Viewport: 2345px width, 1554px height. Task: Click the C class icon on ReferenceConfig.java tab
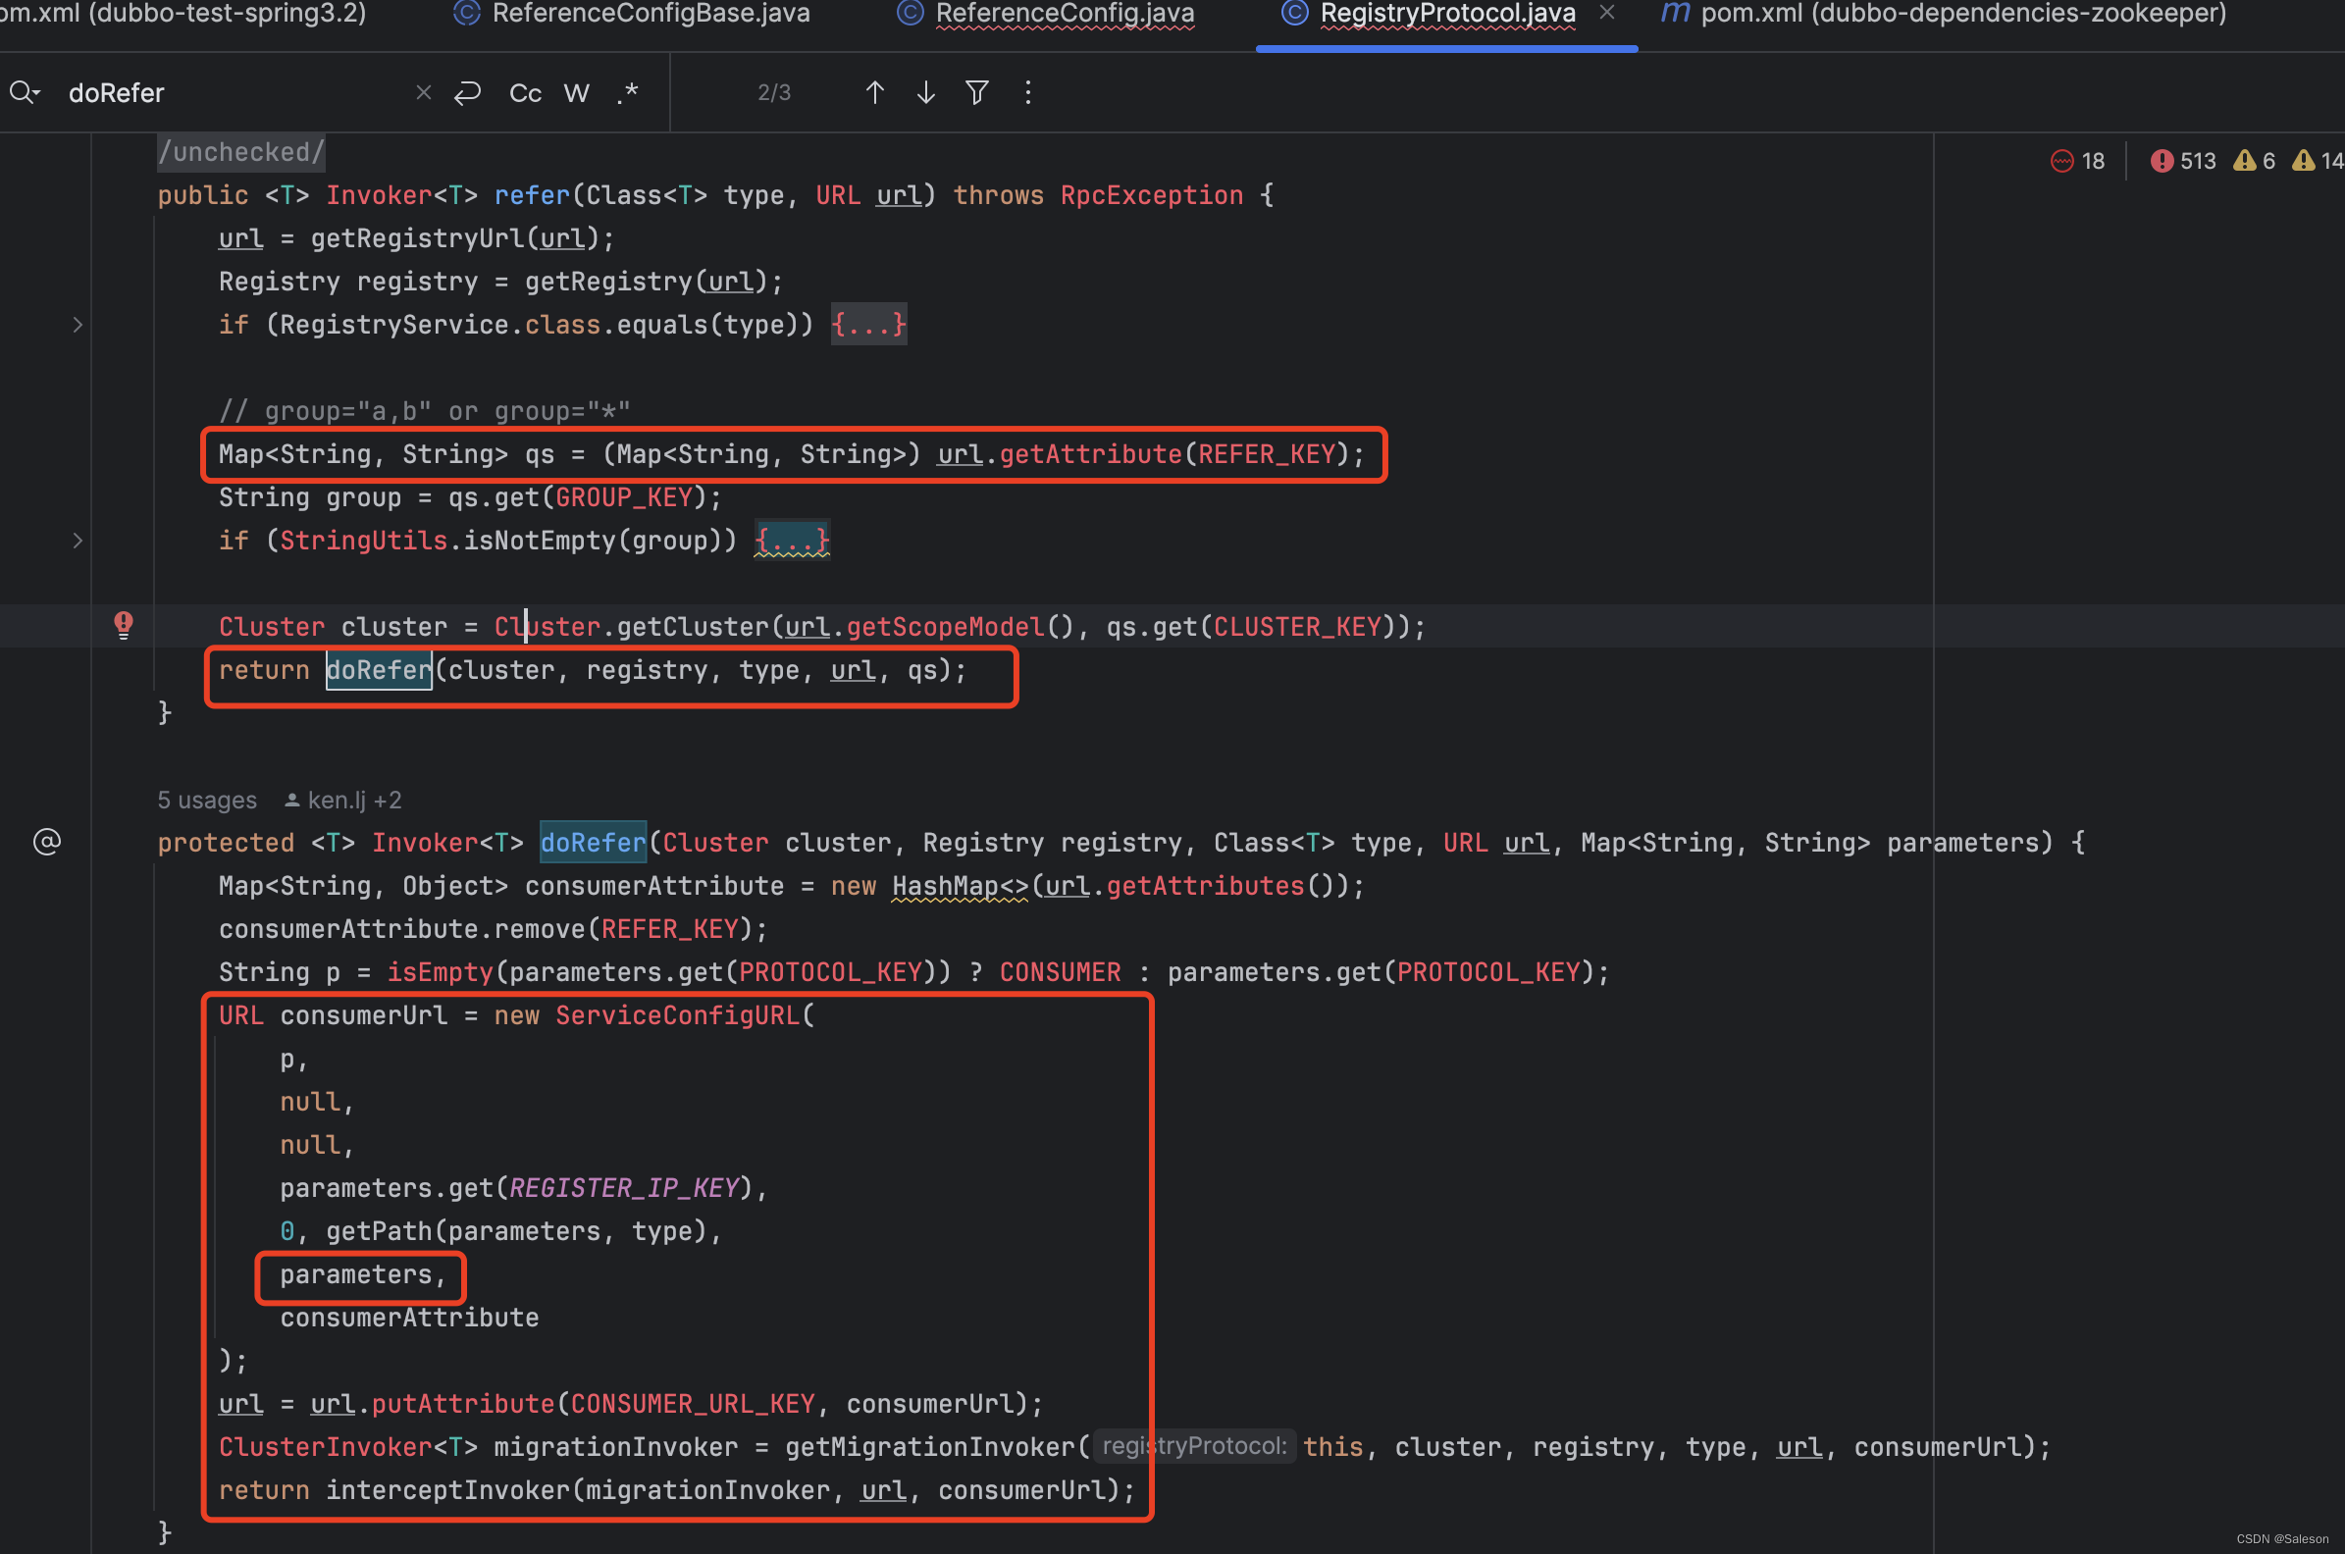click(910, 13)
